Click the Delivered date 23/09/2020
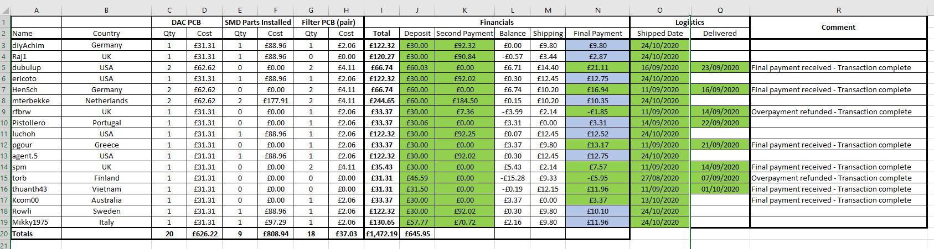This screenshot has width=934, height=249. point(720,67)
